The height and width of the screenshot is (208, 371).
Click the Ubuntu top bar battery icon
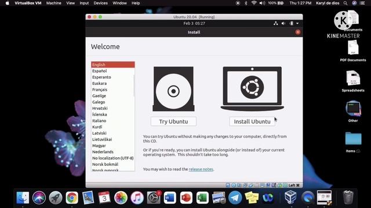pyautogui.click(x=292, y=23)
